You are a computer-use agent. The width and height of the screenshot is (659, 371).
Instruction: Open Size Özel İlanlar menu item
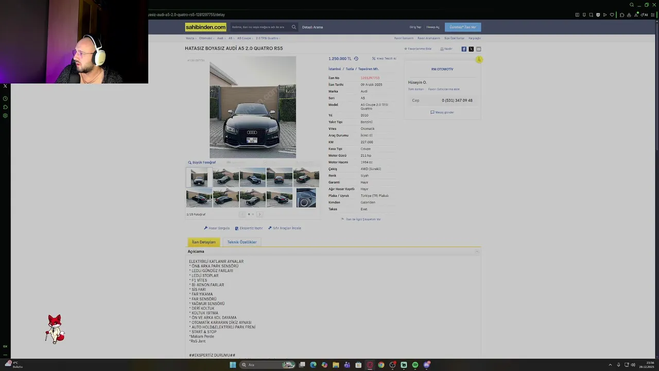454,38
